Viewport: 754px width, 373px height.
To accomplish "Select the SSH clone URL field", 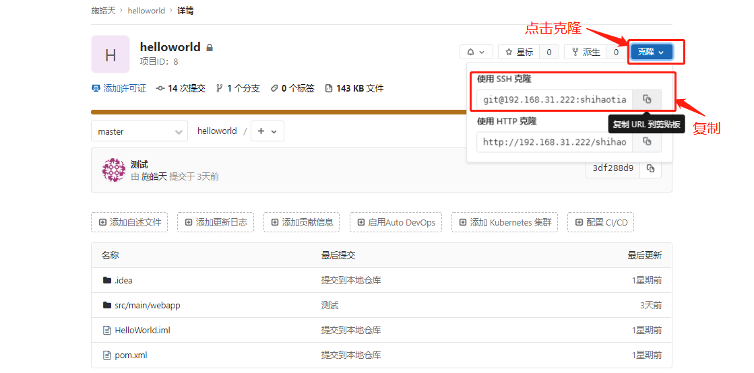I will pyautogui.click(x=555, y=100).
